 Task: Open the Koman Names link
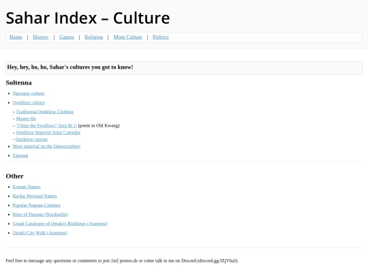[x=27, y=187]
